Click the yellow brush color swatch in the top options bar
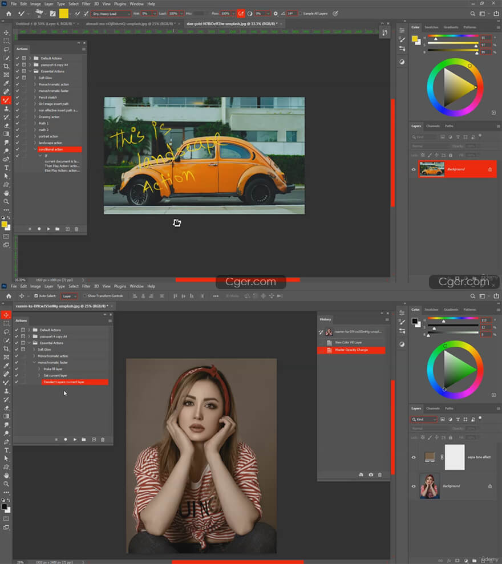Viewport: 502px width, 564px height. [64, 14]
